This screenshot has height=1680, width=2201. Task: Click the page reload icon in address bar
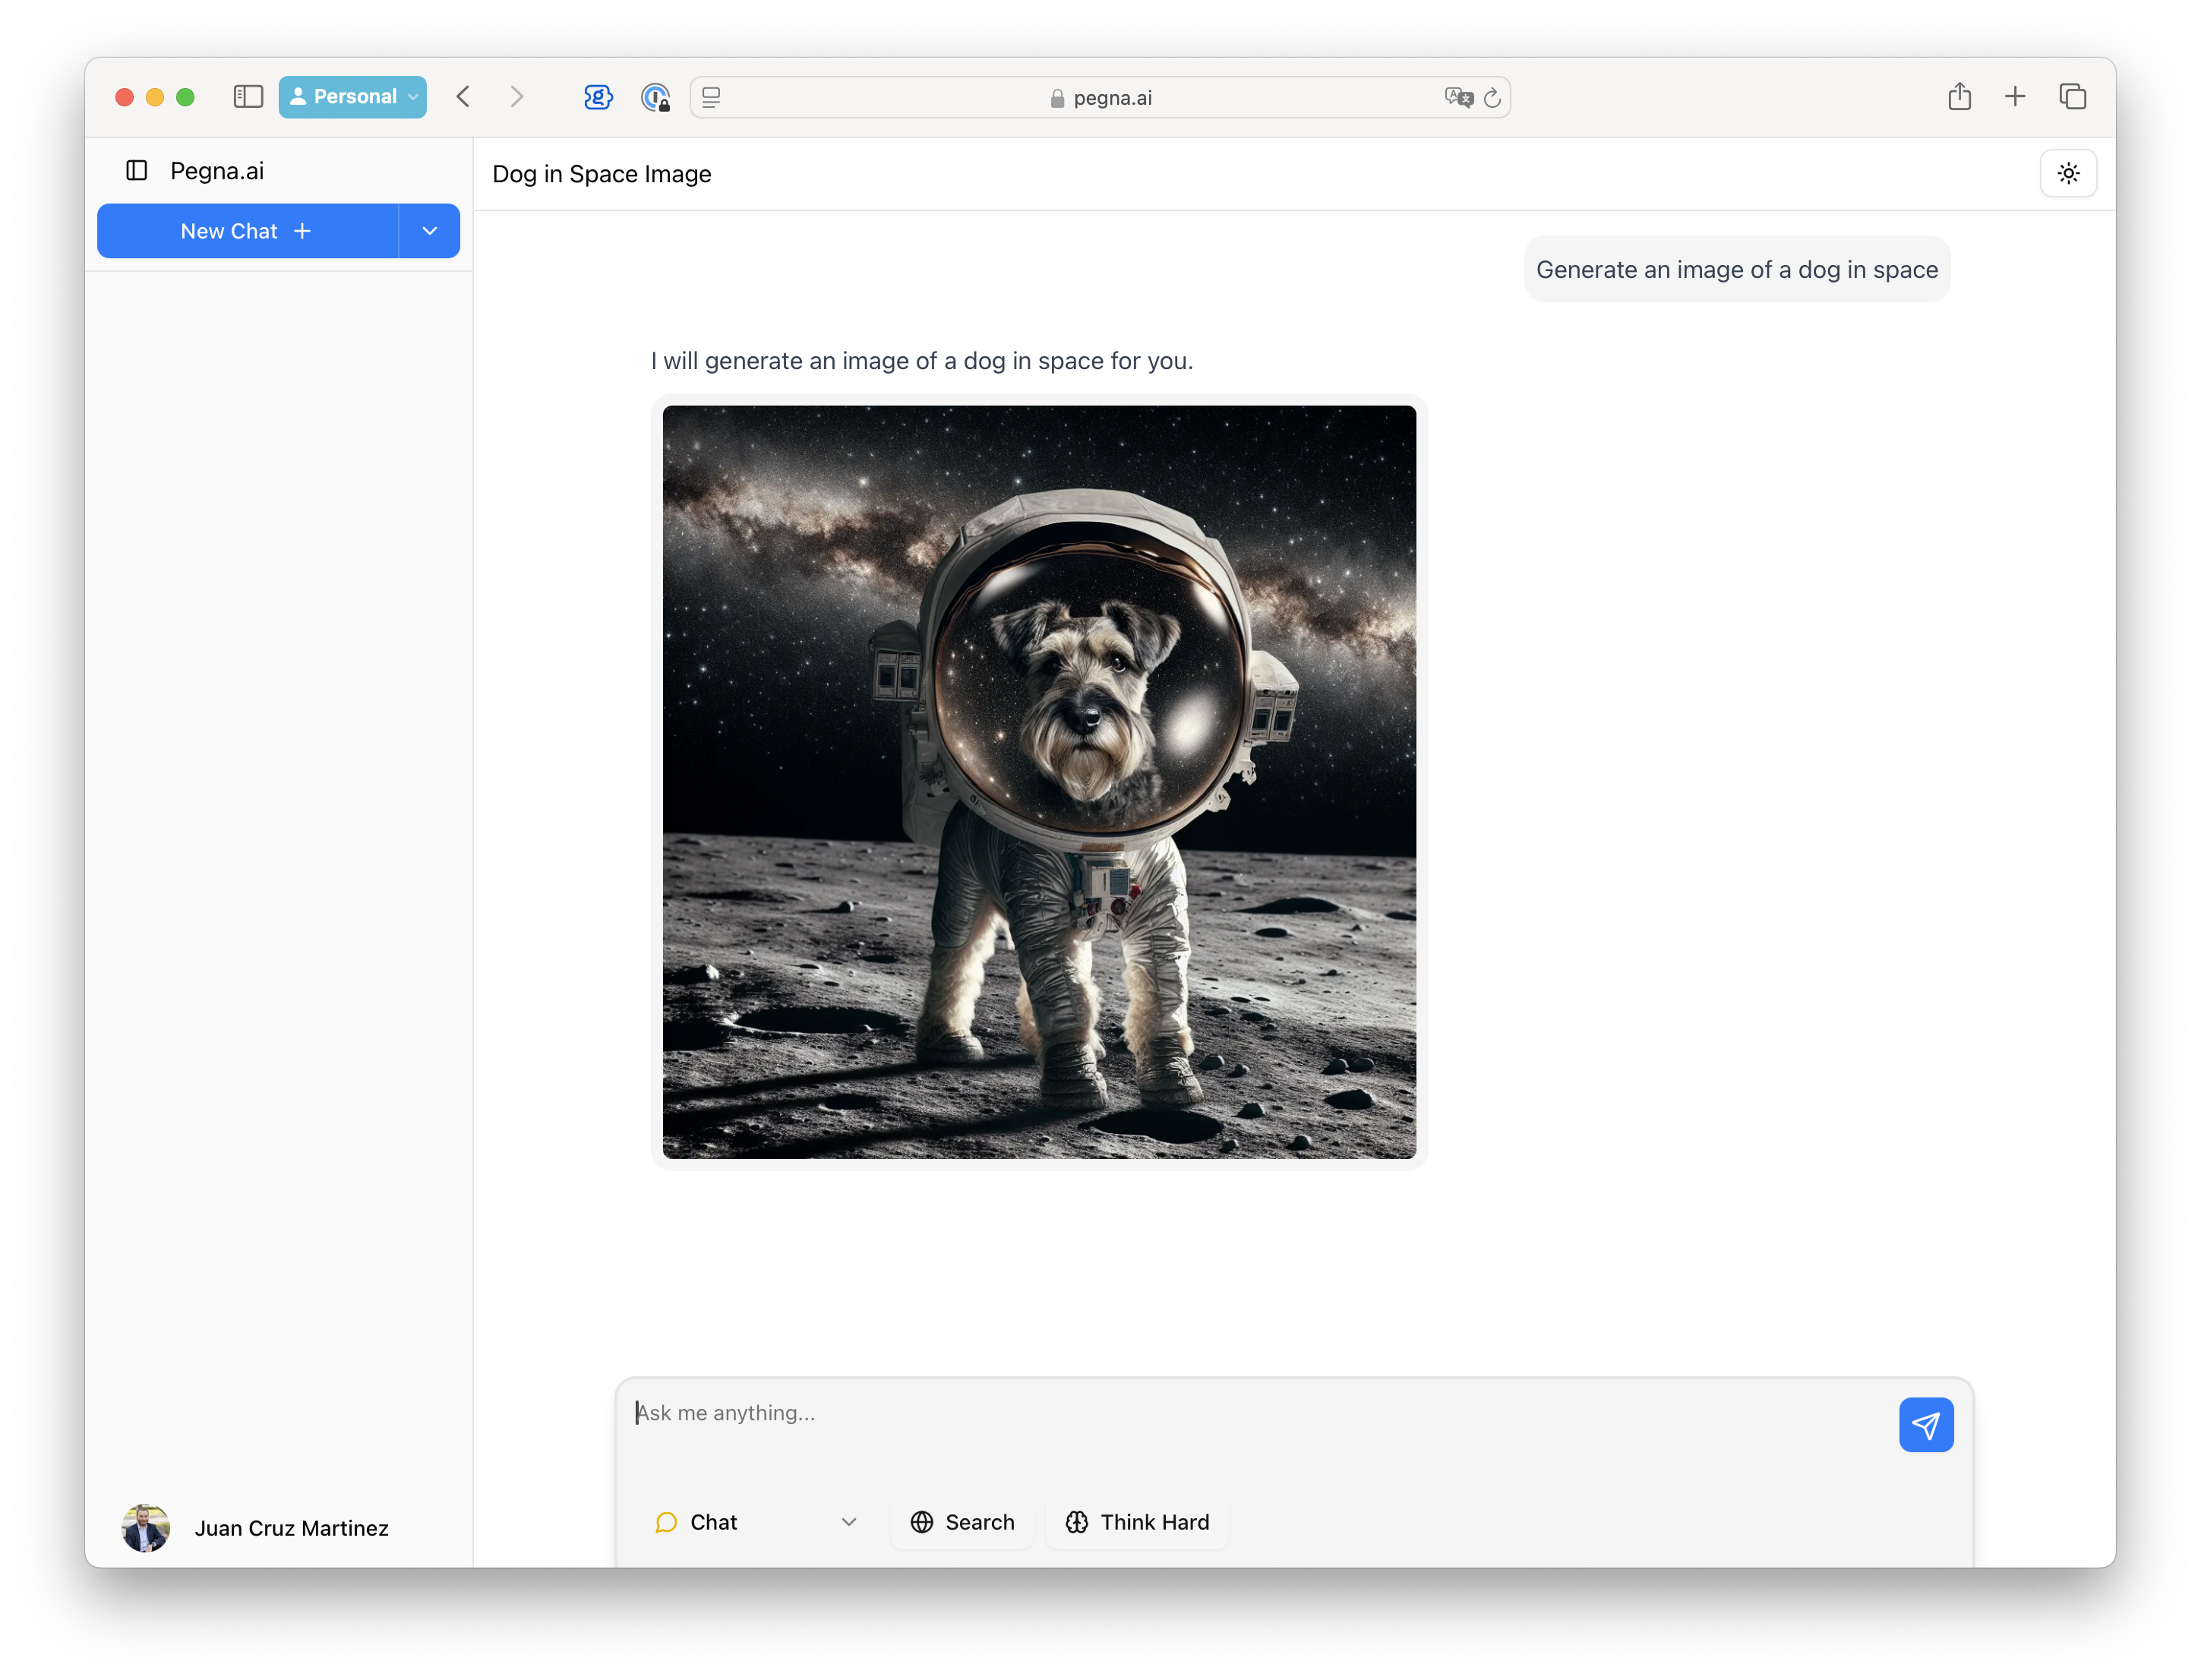[x=1492, y=98]
